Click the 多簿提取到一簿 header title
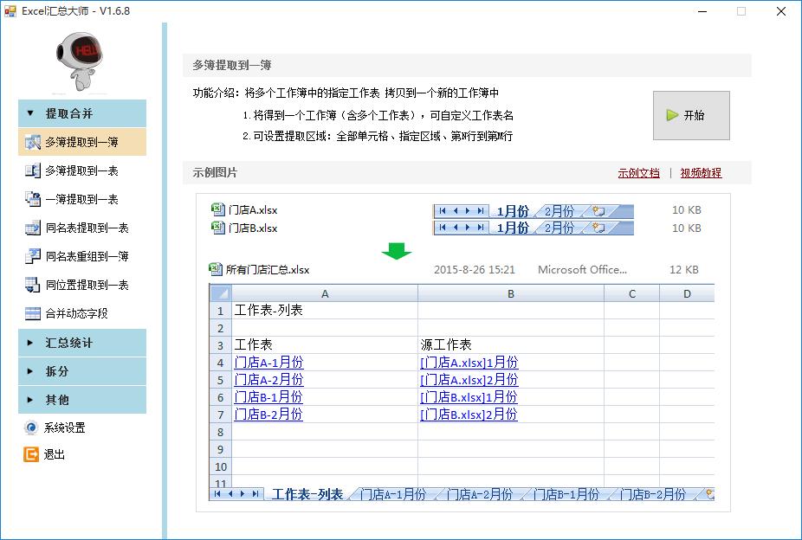802x540 pixels. [232, 66]
